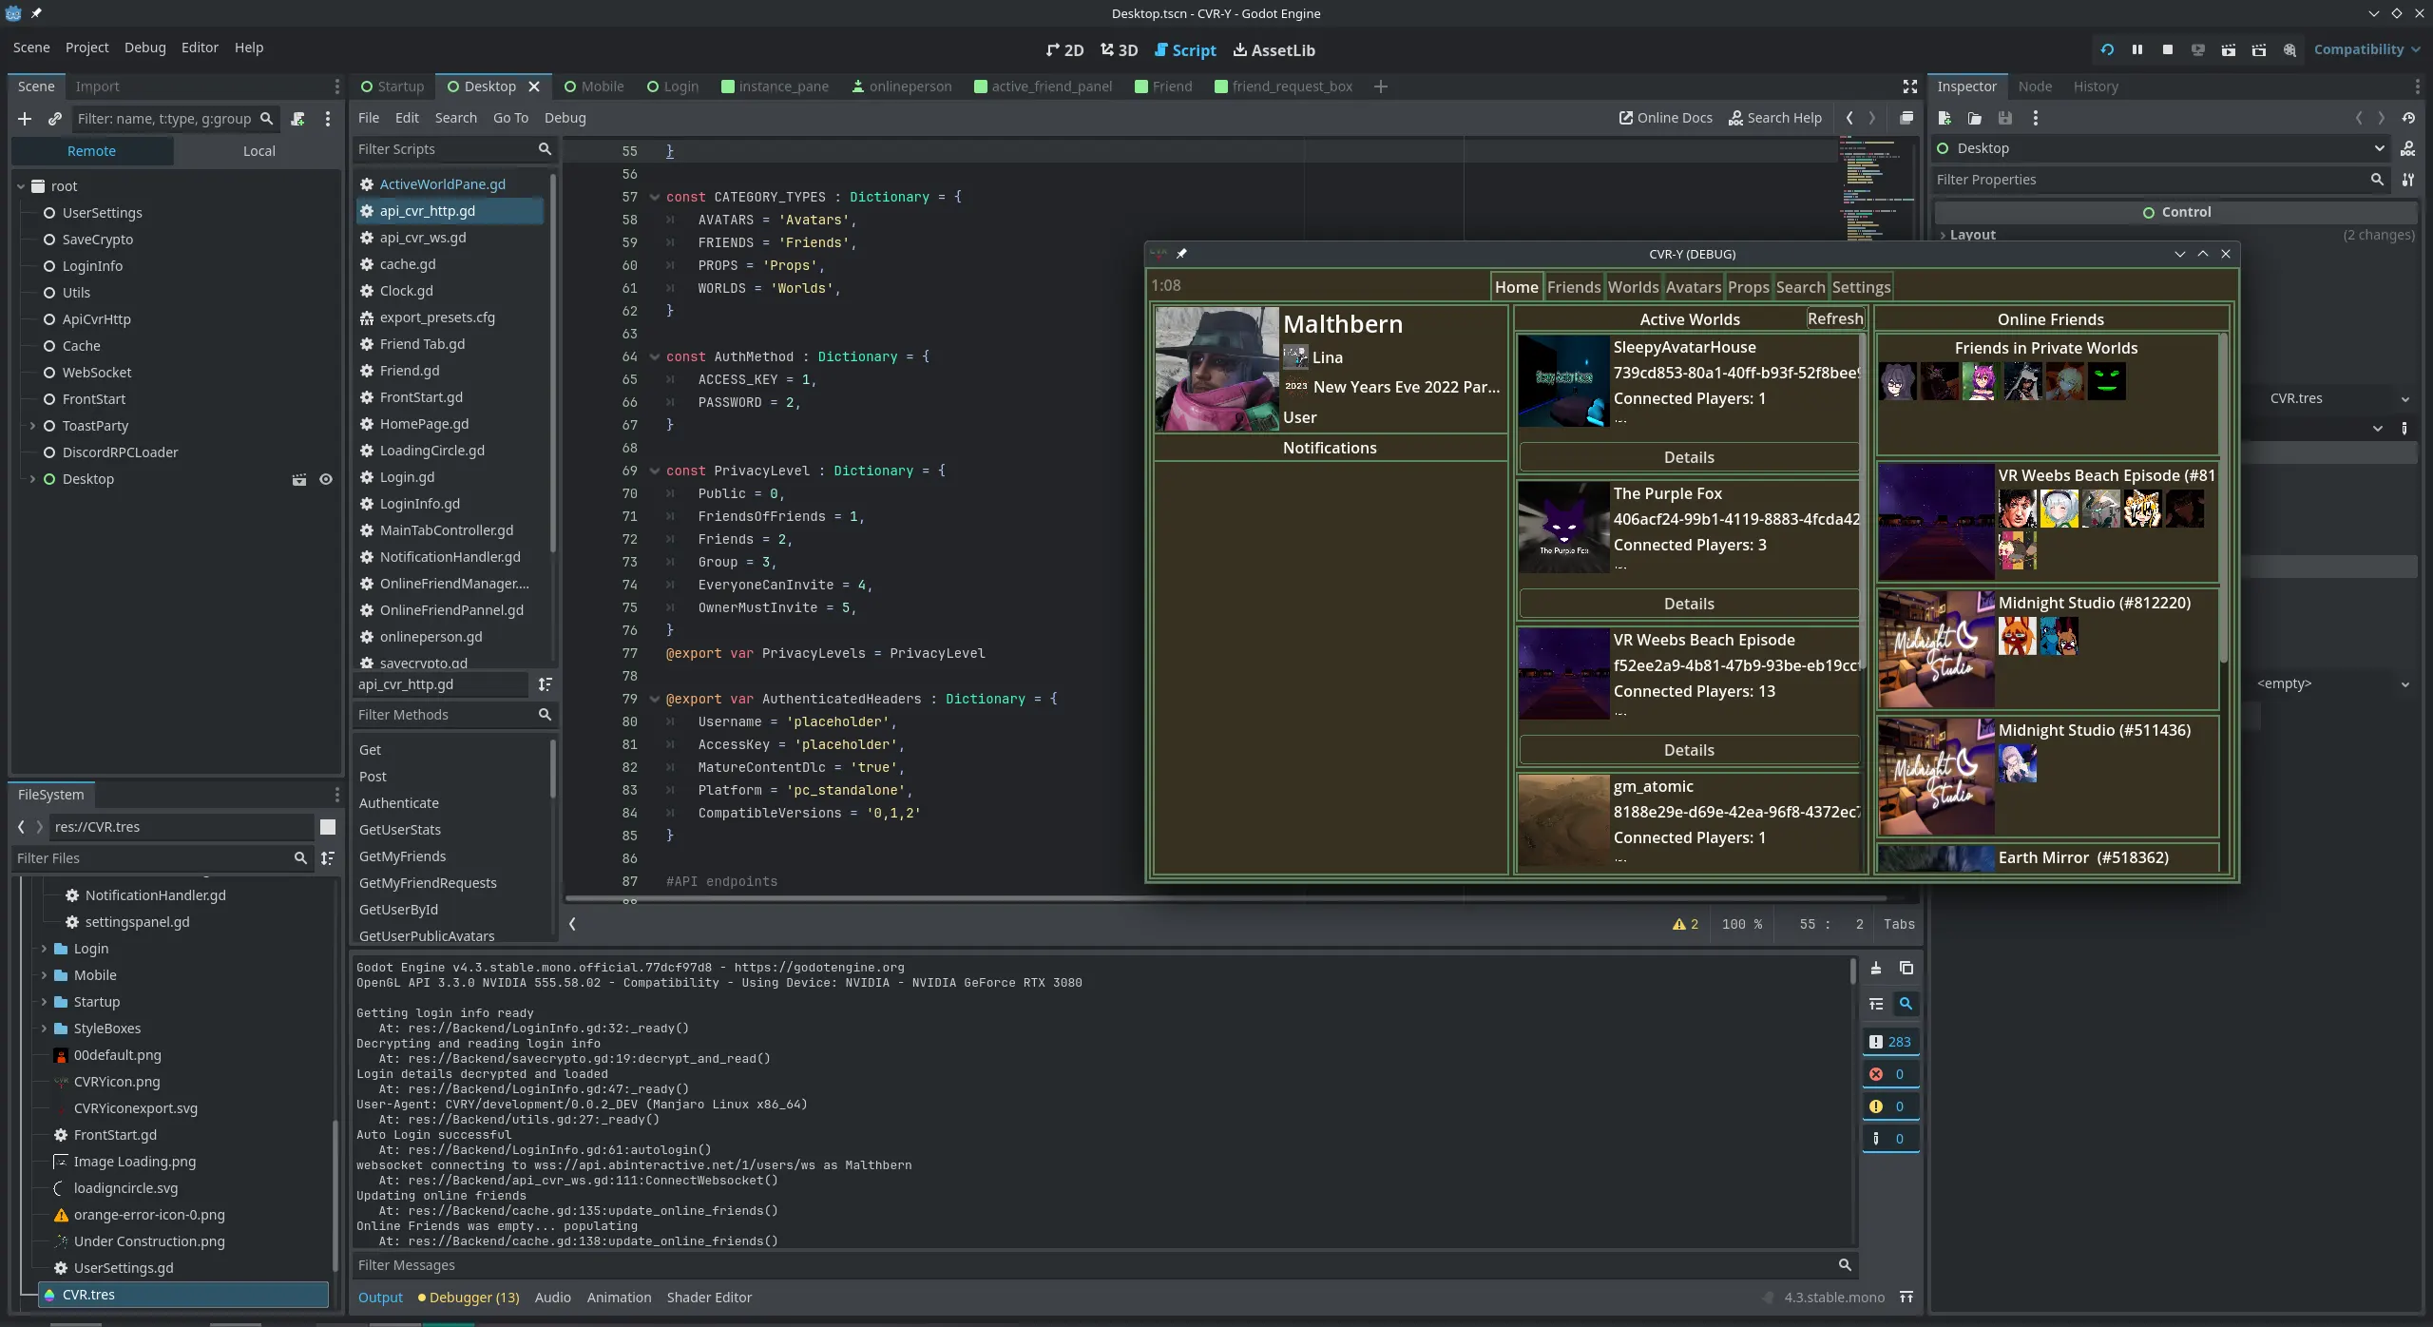Collapse duplicate messages in the output panel
The image size is (2433, 1327).
coord(1876,1004)
